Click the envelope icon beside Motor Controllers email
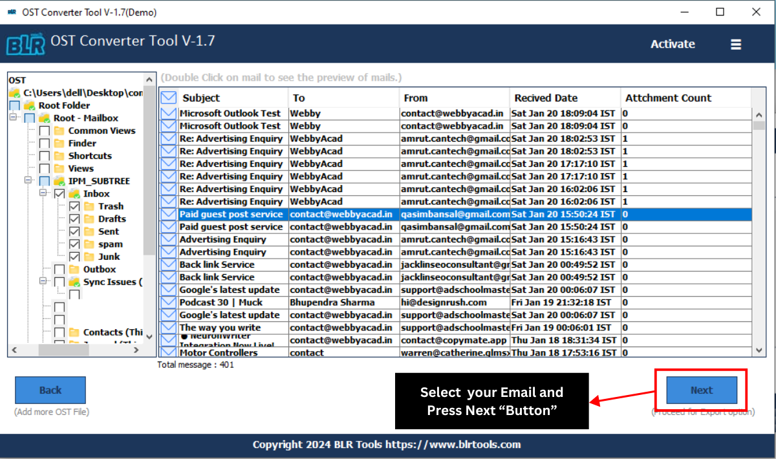 (168, 352)
